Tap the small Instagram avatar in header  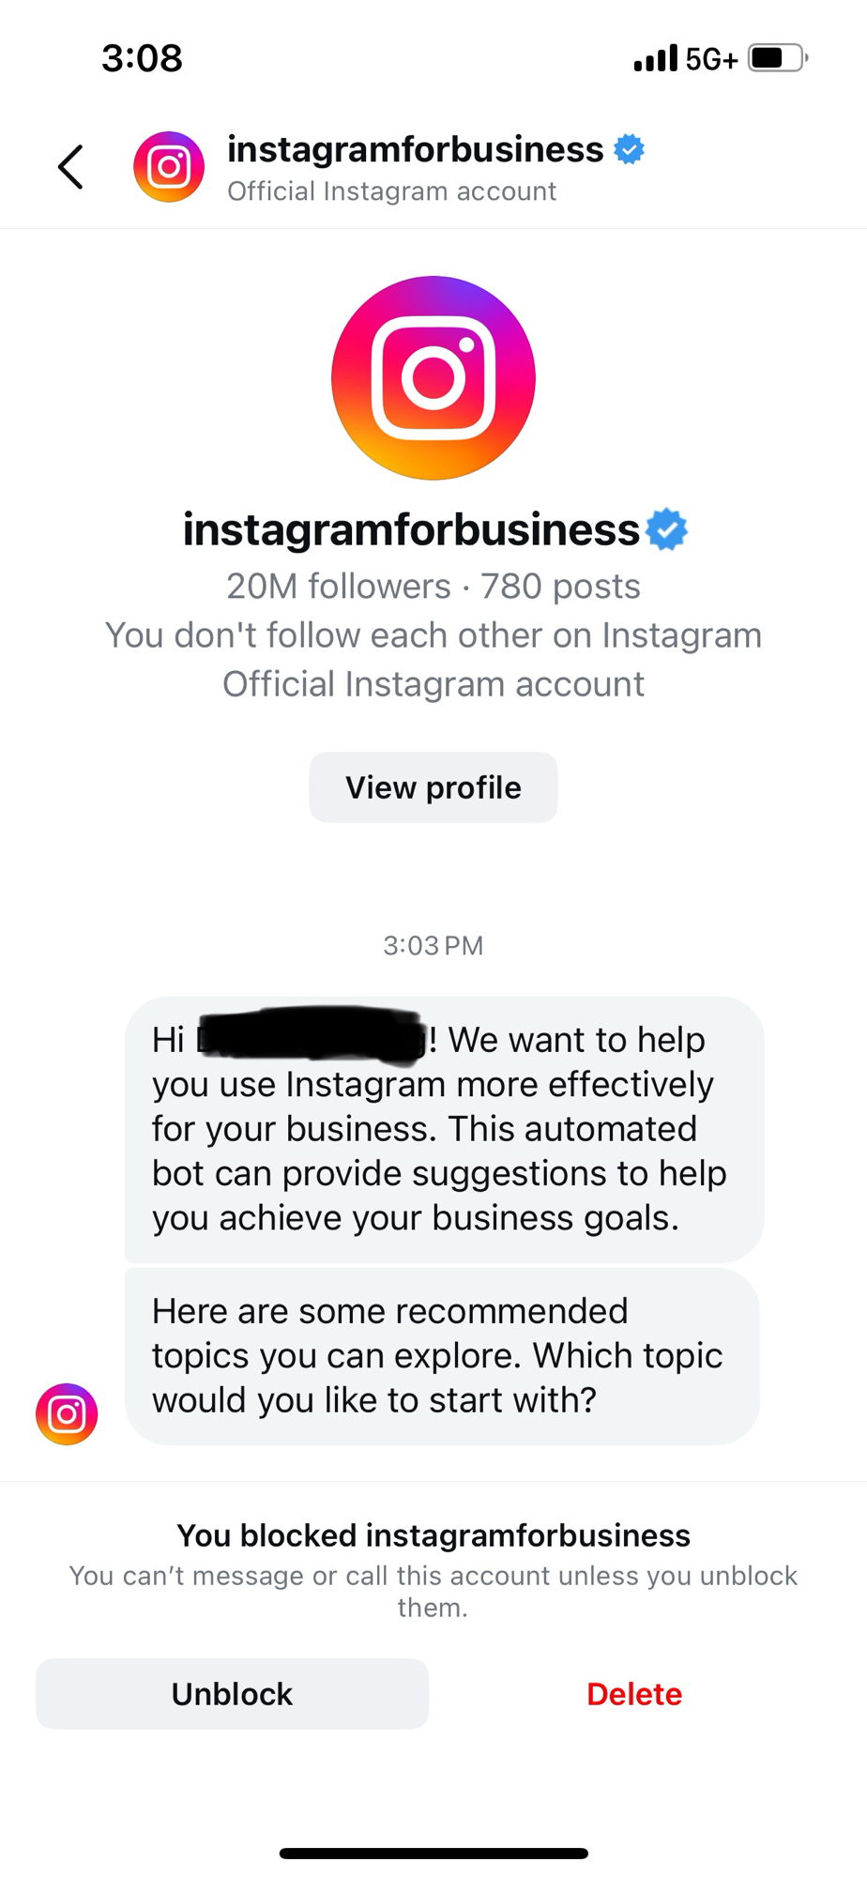pyautogui.click(x=169, y=167)
